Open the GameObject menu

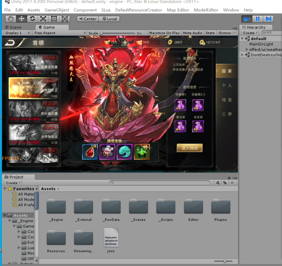tap(57, 10)
